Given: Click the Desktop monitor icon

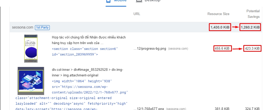Looking at the screenshot, I should click(x=139, y=1).
